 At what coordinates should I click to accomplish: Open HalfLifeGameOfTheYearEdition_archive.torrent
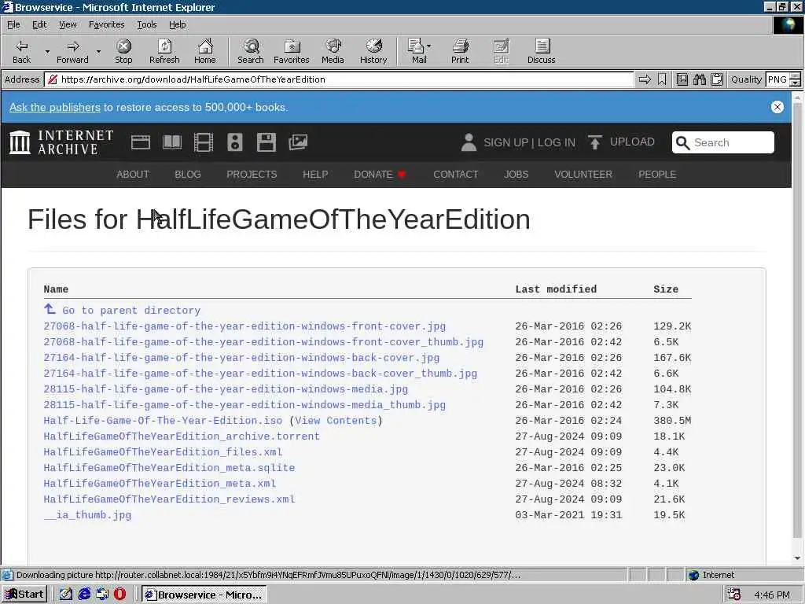point(182,436)
